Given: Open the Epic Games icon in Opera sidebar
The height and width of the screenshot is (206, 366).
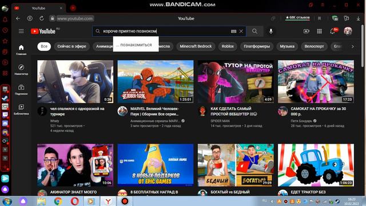Looking at the screenshot, I should [x=5, y=89].
